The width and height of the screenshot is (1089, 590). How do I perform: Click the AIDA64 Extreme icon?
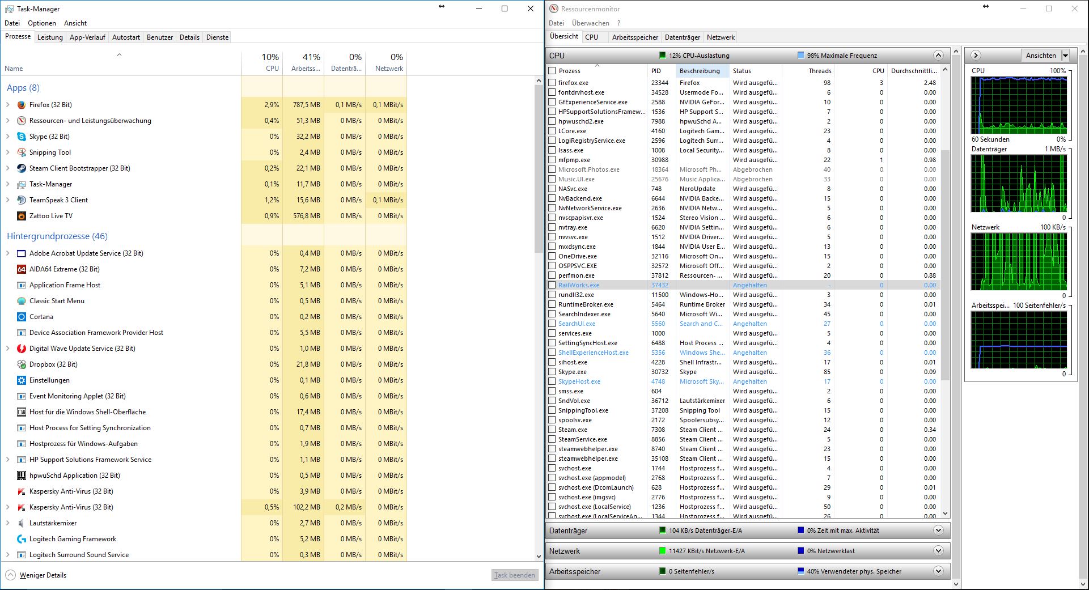click(x=22, y=269)
